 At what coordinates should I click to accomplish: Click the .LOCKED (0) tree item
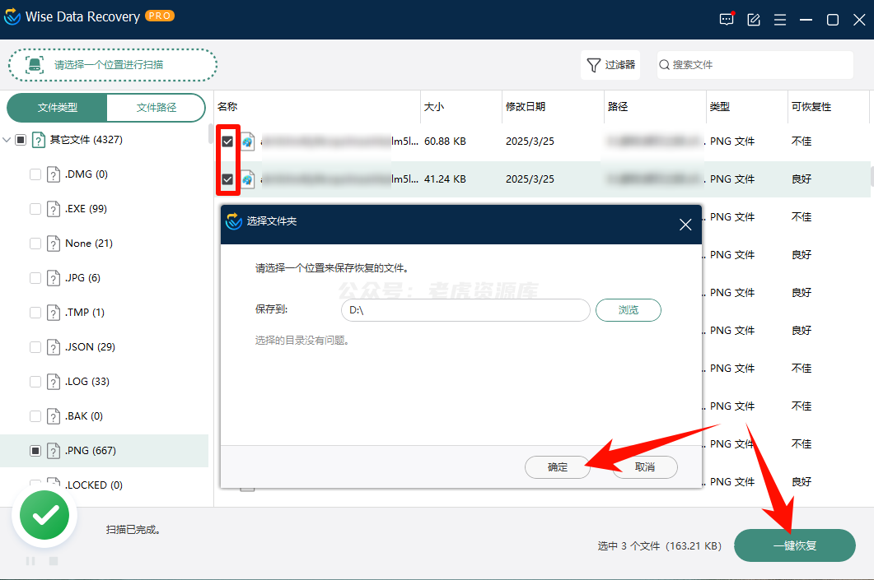point(94,485)
